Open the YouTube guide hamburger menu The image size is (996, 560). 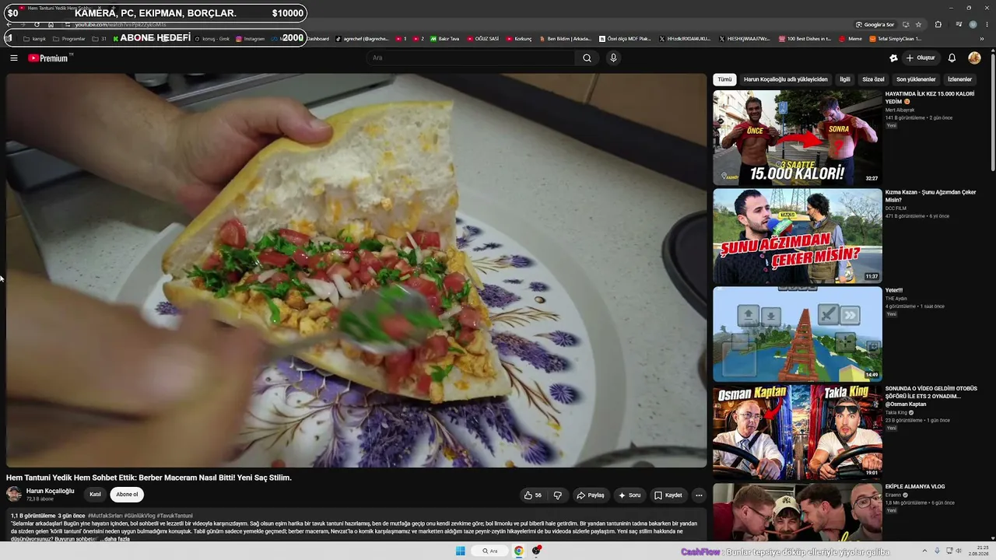click(x=14, y=58)
